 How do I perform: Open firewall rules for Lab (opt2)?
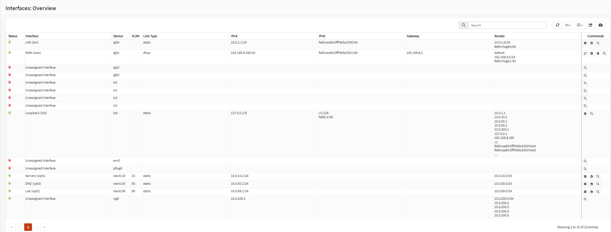tap(591, 192)
